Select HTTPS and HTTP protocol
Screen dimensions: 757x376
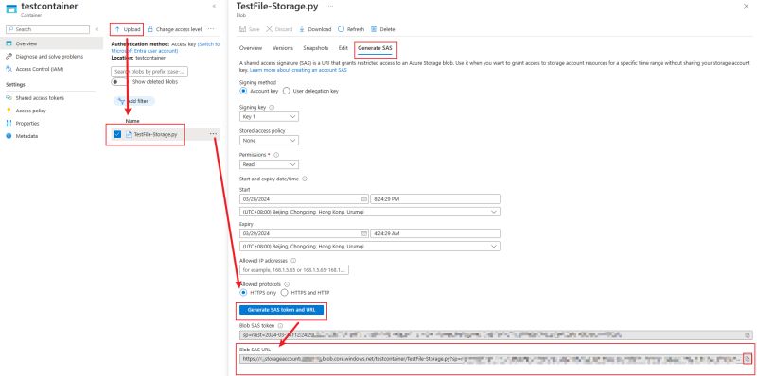pos(285,292)
